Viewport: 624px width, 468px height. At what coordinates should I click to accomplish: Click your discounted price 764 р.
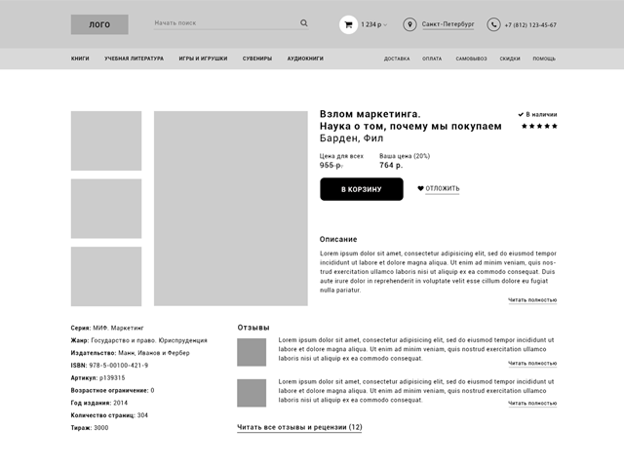391,165
